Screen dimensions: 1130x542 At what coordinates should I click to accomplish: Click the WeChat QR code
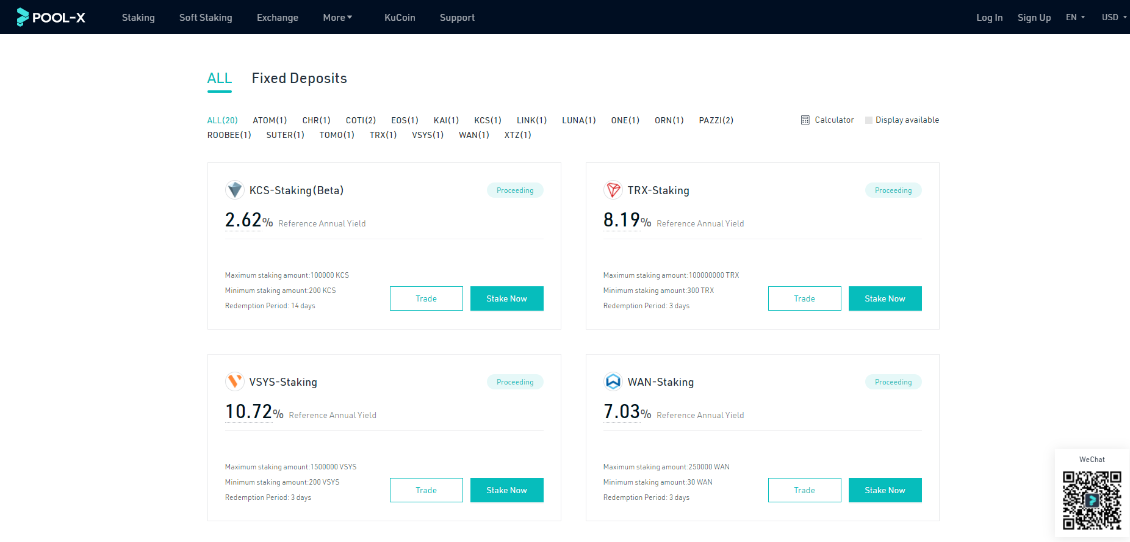[x=1092, y=500]
